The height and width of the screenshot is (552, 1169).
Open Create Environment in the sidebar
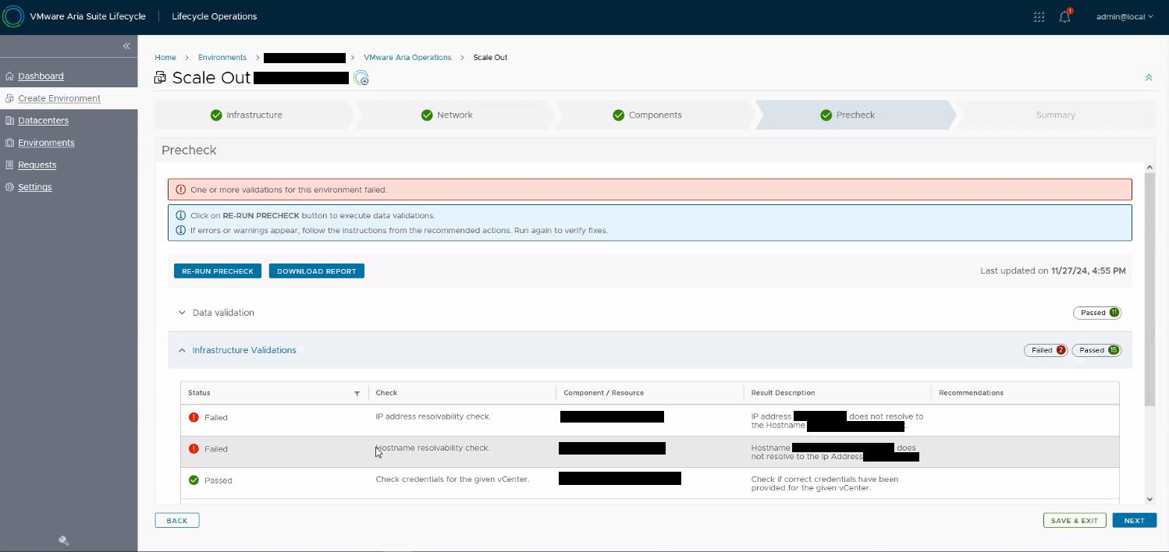(x=59, y=98)
